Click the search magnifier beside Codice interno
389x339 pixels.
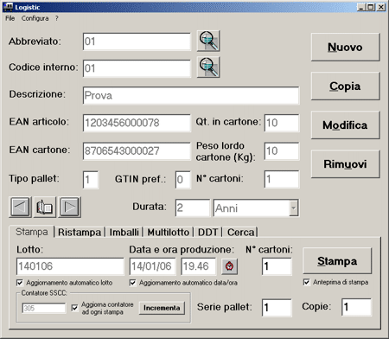(x=208, y=67)
